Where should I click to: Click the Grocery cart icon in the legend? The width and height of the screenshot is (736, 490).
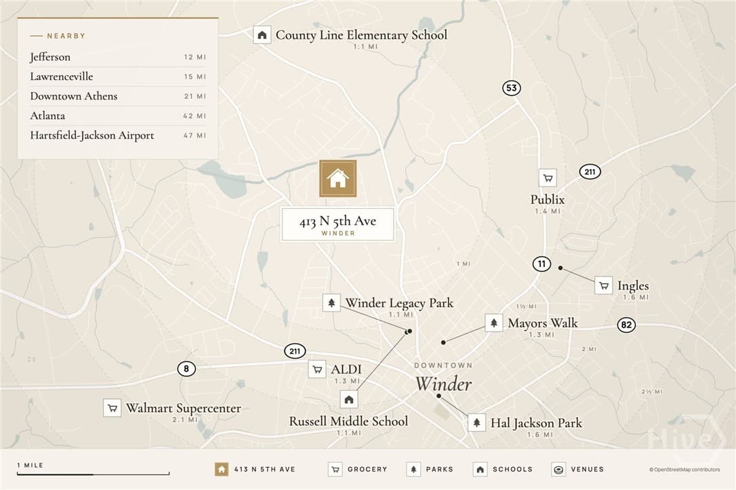point(335,470)
